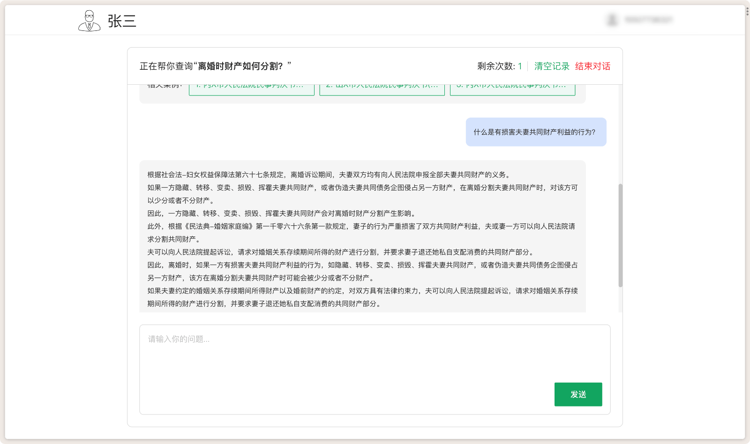Click the 张三 name label in the header

(x=121, y=22)
